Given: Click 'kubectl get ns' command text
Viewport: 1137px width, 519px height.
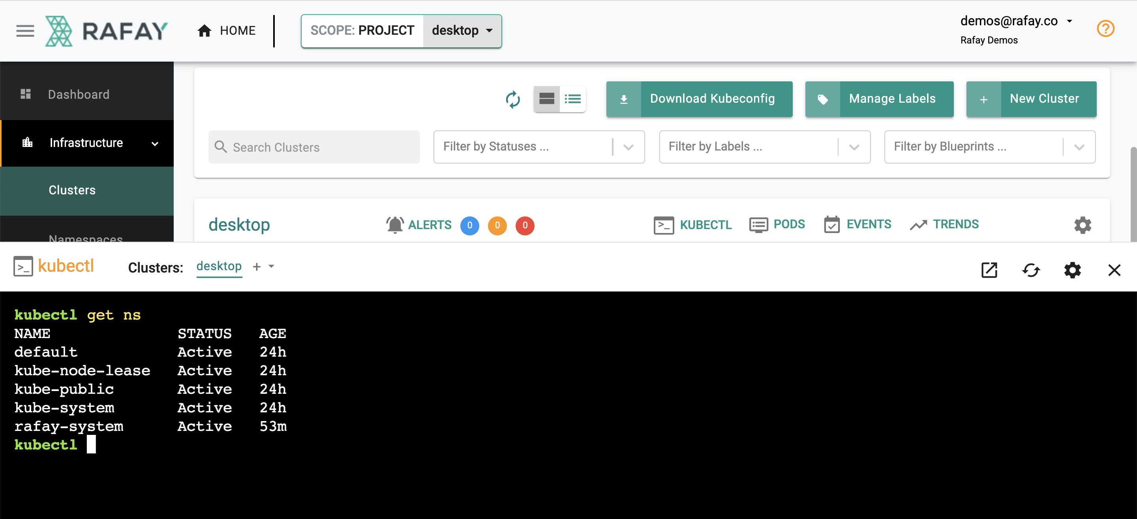Looking at the screenshot, I should click(x=77, y=315).
